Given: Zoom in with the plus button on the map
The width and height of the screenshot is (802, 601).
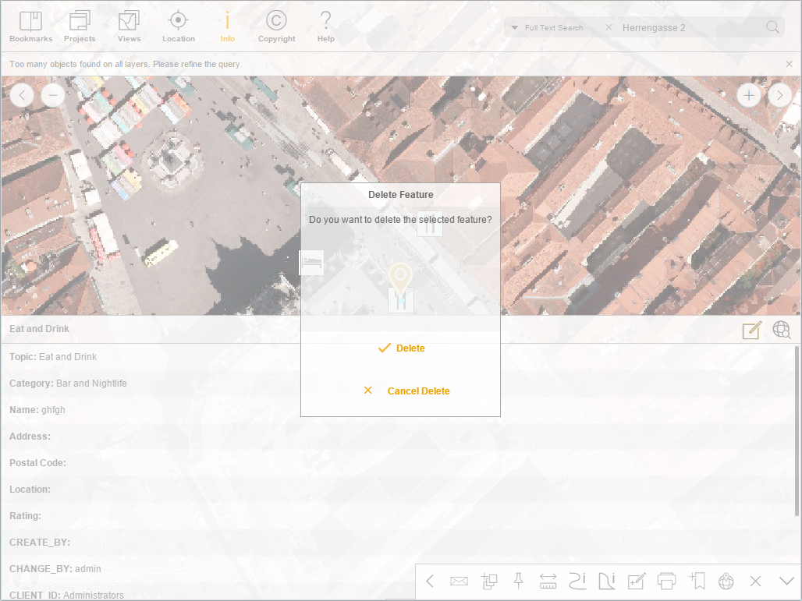Looking at the screenshot, I should point(749,94).
